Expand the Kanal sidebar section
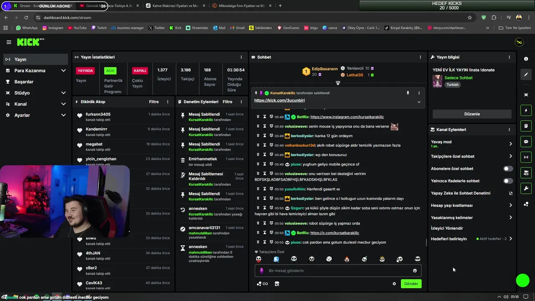535x301 pixels. click(x=64, y=104)
